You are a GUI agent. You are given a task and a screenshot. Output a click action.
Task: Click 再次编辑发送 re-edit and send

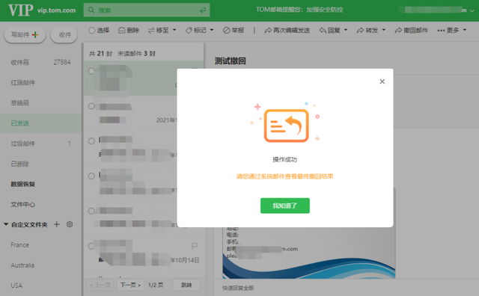point(287,30)
